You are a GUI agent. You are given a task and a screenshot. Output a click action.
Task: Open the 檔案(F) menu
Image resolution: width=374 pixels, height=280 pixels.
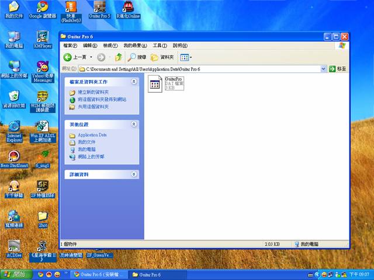coord(70,45)
